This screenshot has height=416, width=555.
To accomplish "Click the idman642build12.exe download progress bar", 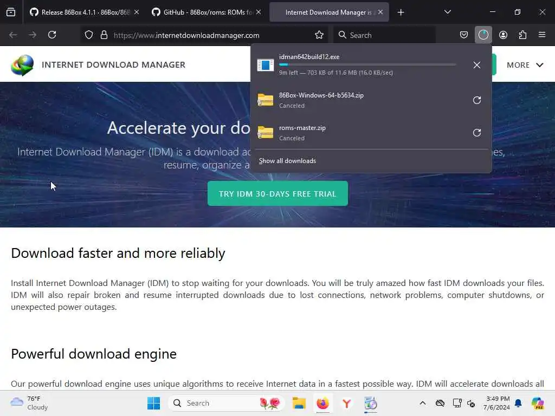I will click(x=367, y=65).
